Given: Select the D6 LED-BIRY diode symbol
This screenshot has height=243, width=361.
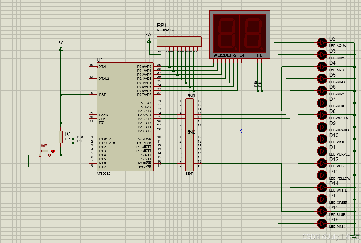Looking at the screenshot, I should [322, 91].
